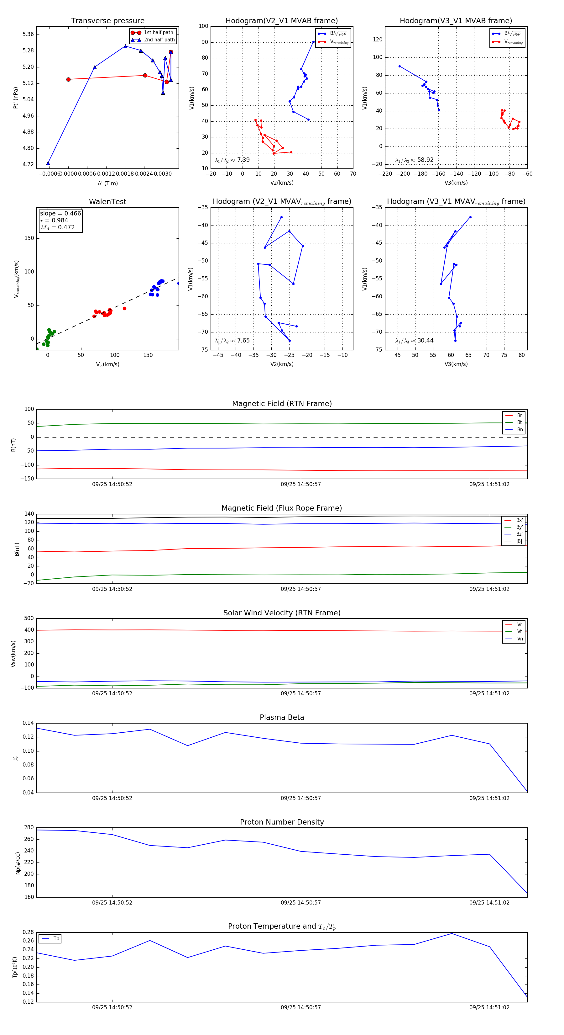
Task: Select lowest blue triangle in Transverse pressure plot
Action: pyautogui.click(x=48, y=163)
